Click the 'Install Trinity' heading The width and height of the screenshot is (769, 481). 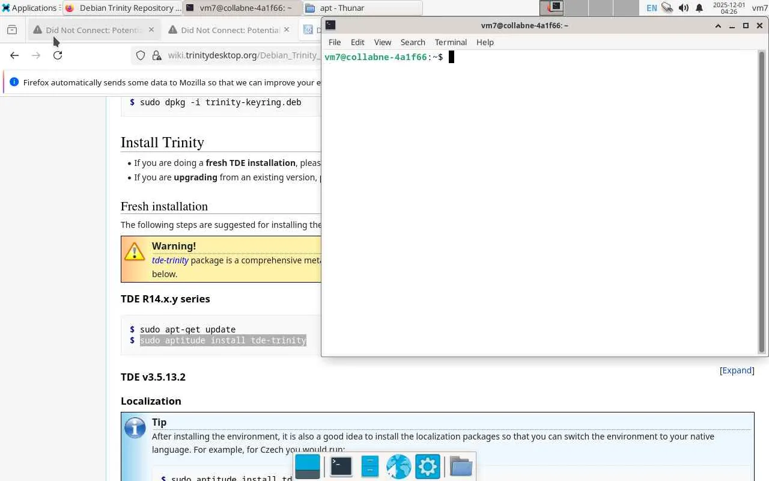(x=162, y=142)
